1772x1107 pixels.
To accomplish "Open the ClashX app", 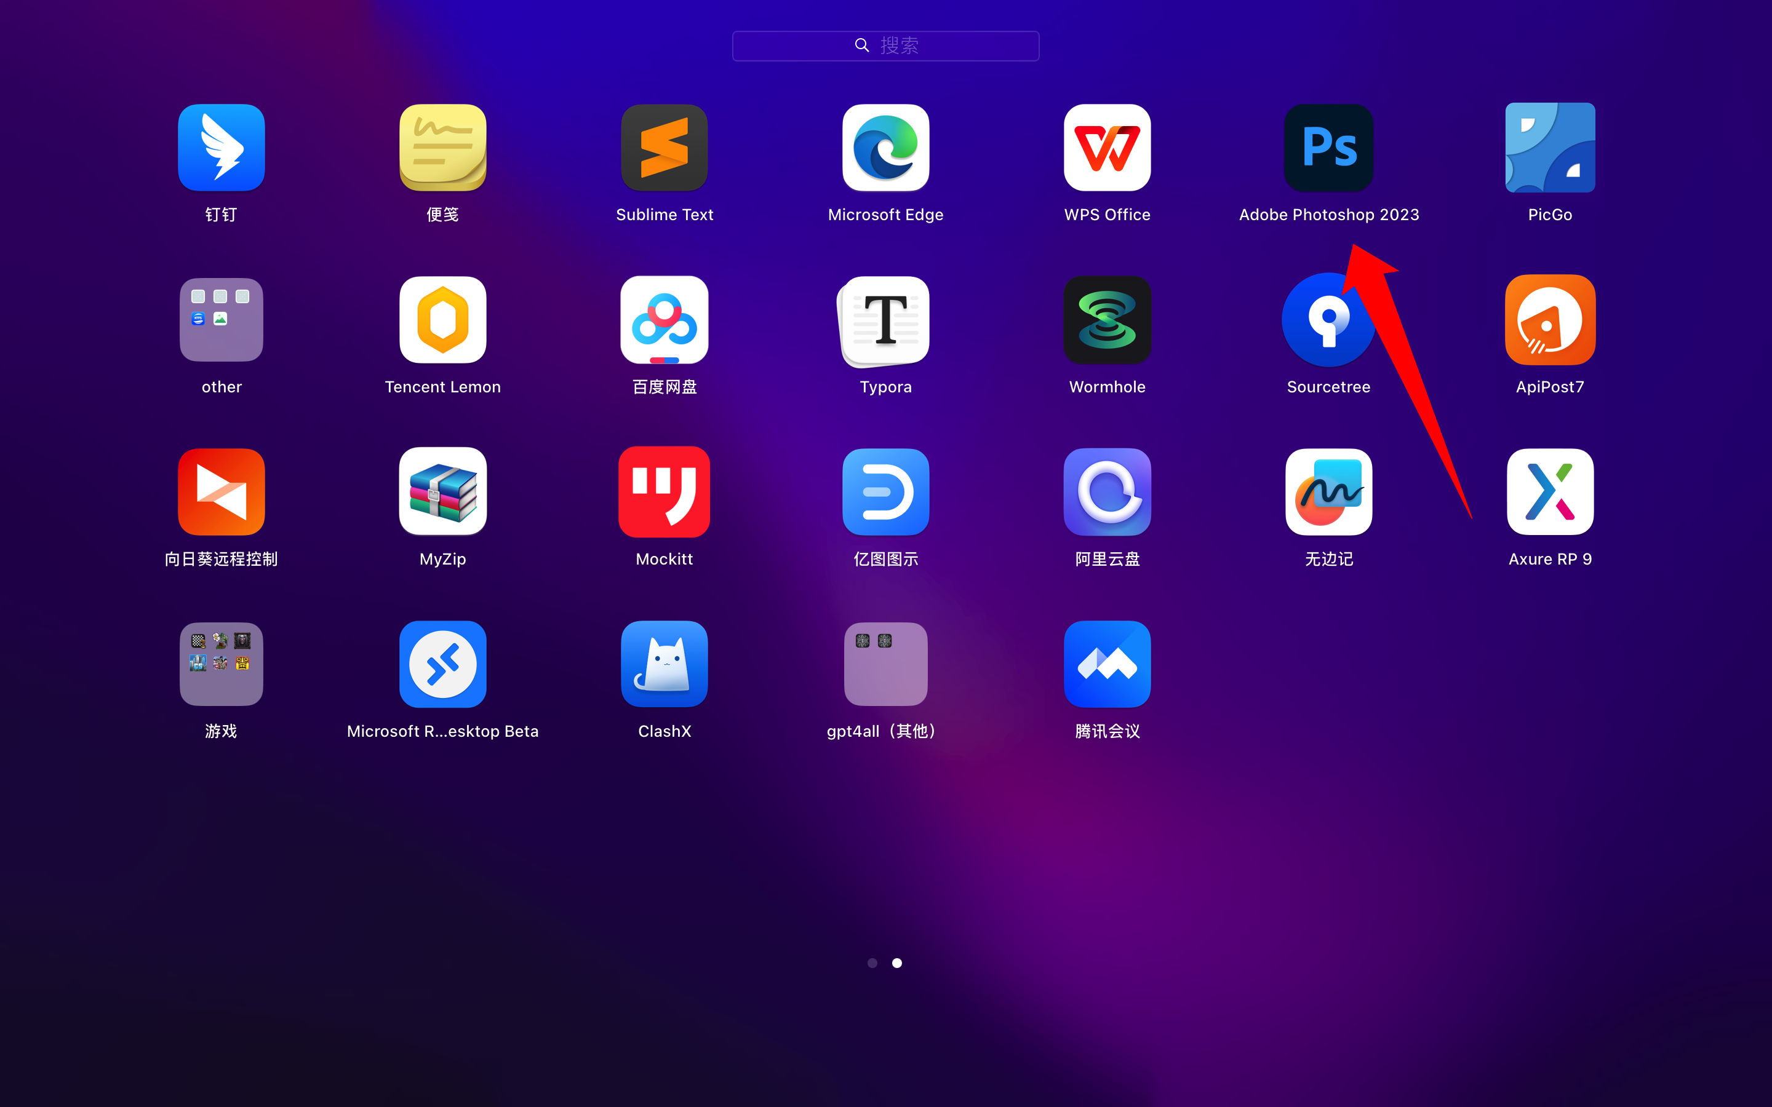I will (664, 664).
